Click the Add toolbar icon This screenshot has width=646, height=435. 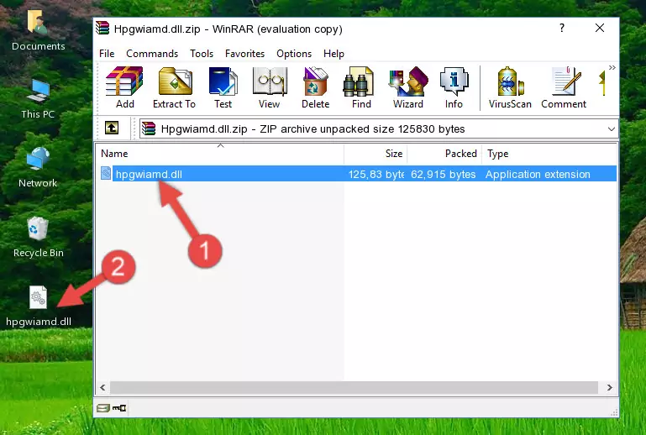[x=124, y=87]
